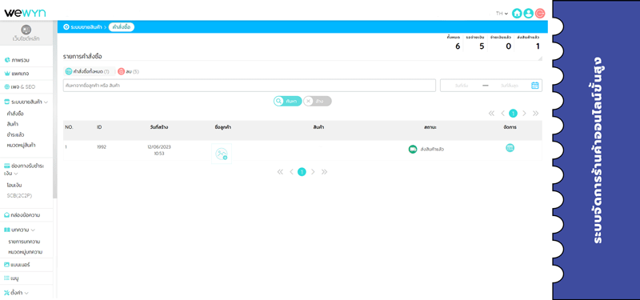Click the วันที่สร้าง column header
This screenshot has width=640, height=300.
tap(158, 127)
